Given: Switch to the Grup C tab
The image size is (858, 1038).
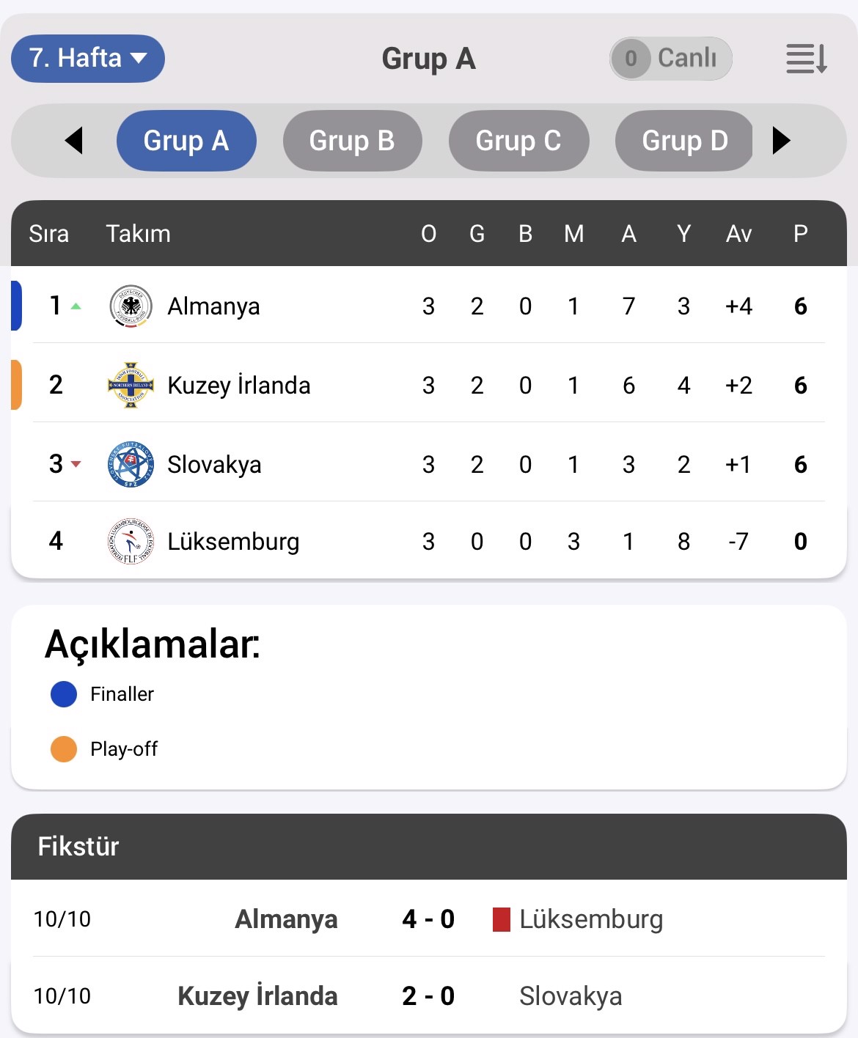Looking at the screenshot, I should coord(518,141).
